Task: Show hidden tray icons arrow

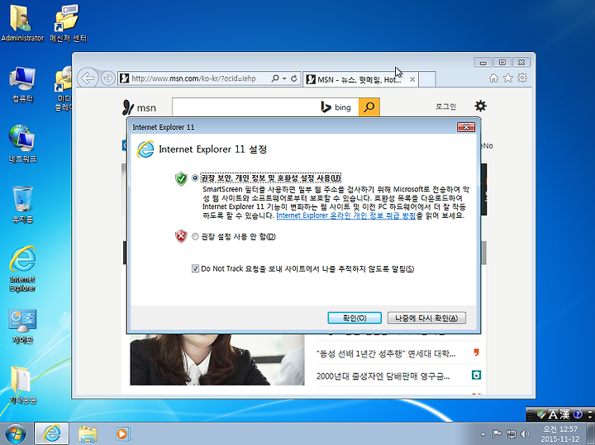Action: pyautogui.click(x=483, y=434)
